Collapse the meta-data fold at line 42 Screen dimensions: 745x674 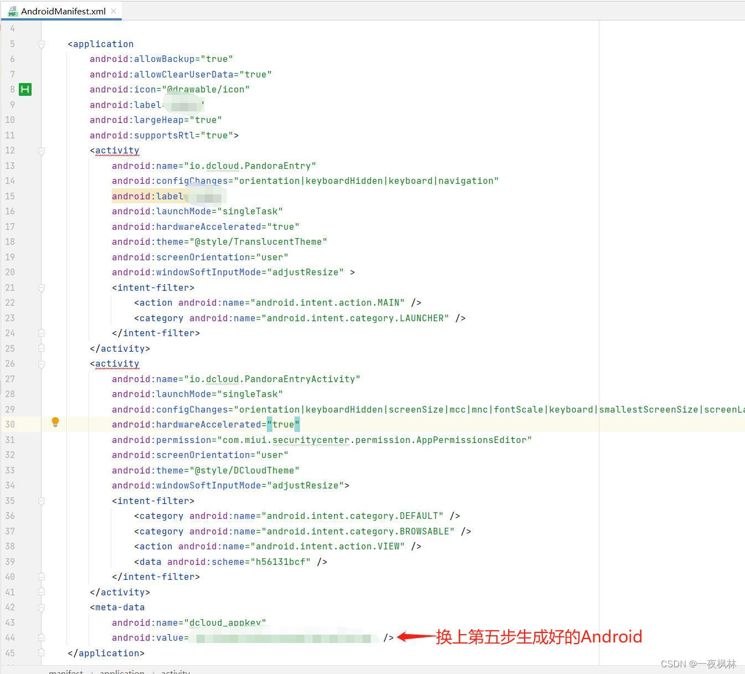pos(42,608)
